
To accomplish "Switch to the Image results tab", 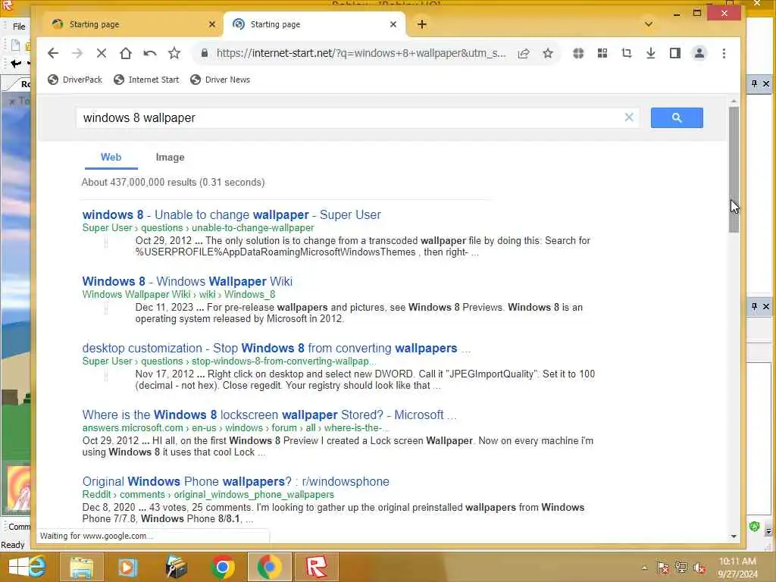I will pyautogui.click(x=171, y=158).
